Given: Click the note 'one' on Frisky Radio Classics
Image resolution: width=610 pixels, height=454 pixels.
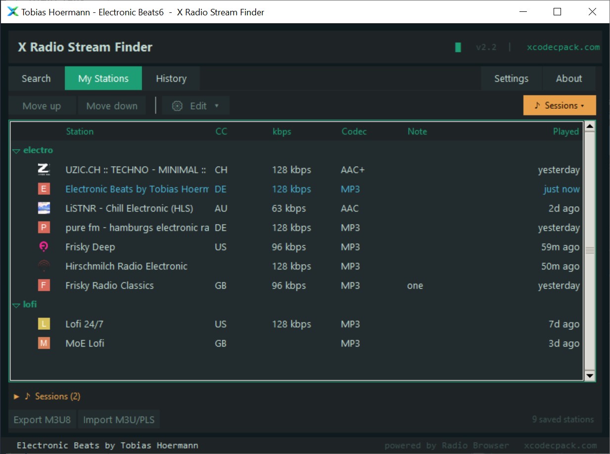Looking at the screenshot, I should [415, 285].
